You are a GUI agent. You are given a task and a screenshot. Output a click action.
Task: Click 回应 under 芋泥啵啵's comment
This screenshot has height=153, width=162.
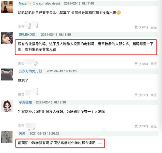(154, 126)
